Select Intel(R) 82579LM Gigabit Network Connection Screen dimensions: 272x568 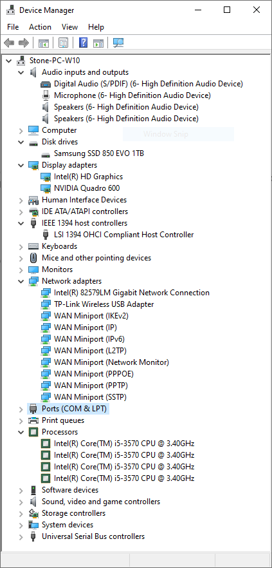coord(131,293)
